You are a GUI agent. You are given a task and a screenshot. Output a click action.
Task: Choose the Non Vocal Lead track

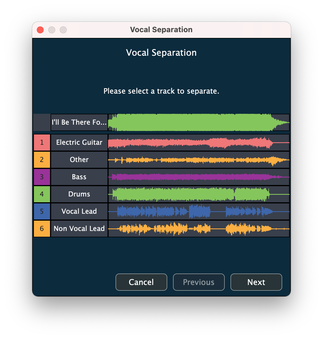click(x=79, y=229)
